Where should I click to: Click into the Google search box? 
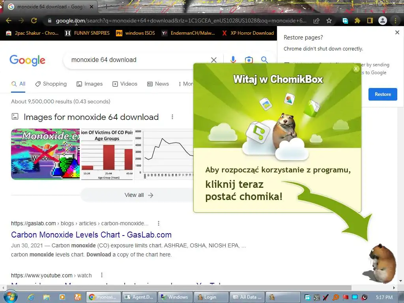pos(139,60)
